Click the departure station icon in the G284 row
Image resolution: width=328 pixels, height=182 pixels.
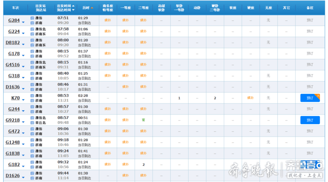pos(32,18)
